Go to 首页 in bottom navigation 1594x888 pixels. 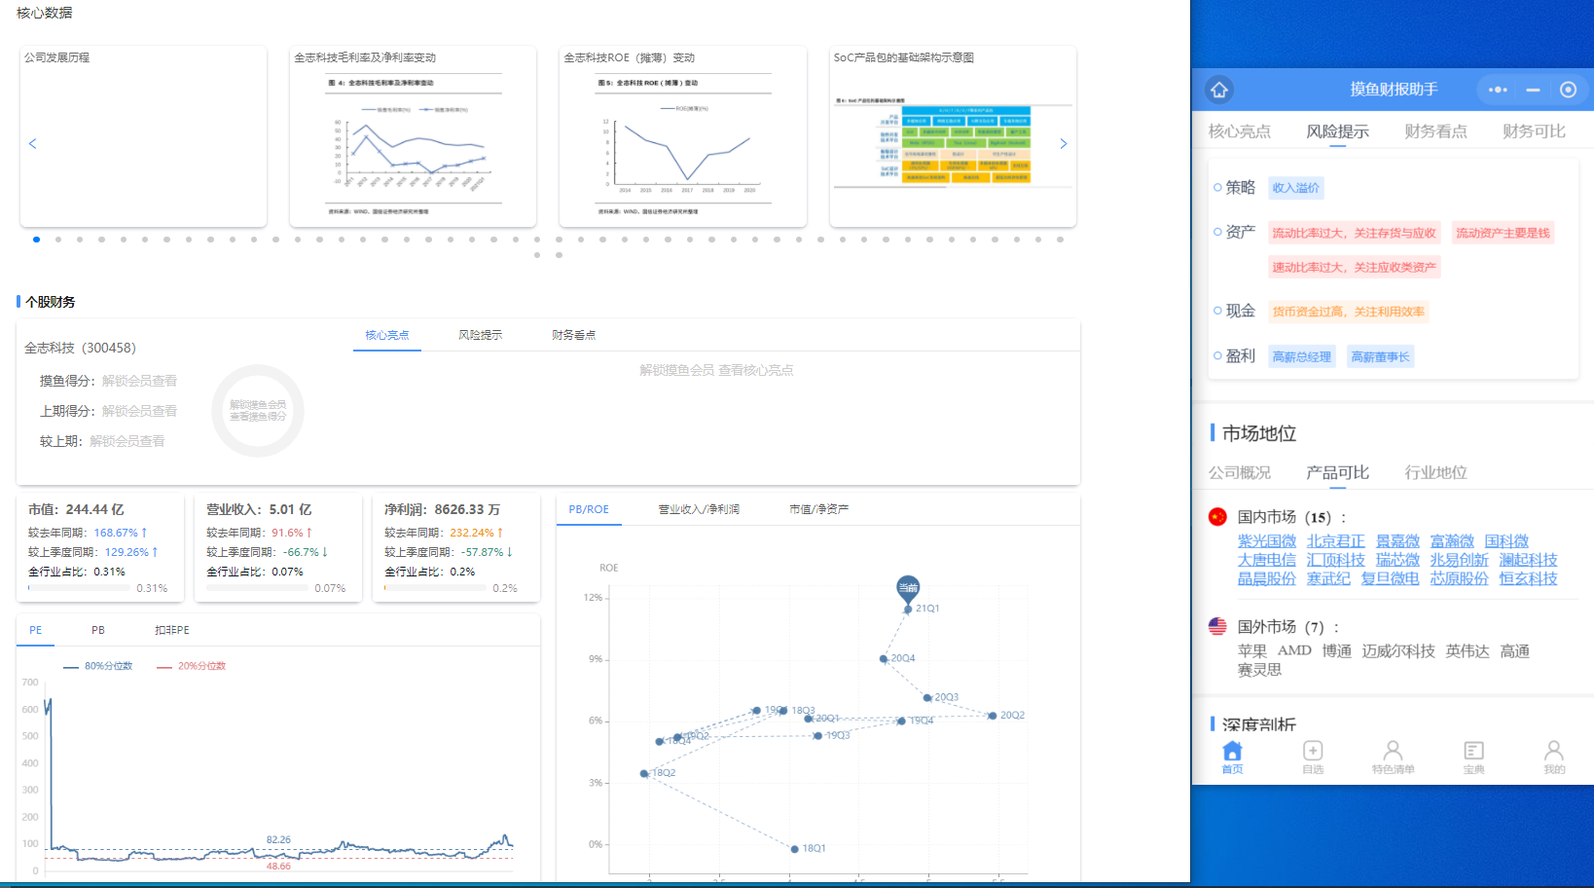[x=1232, y=757]
